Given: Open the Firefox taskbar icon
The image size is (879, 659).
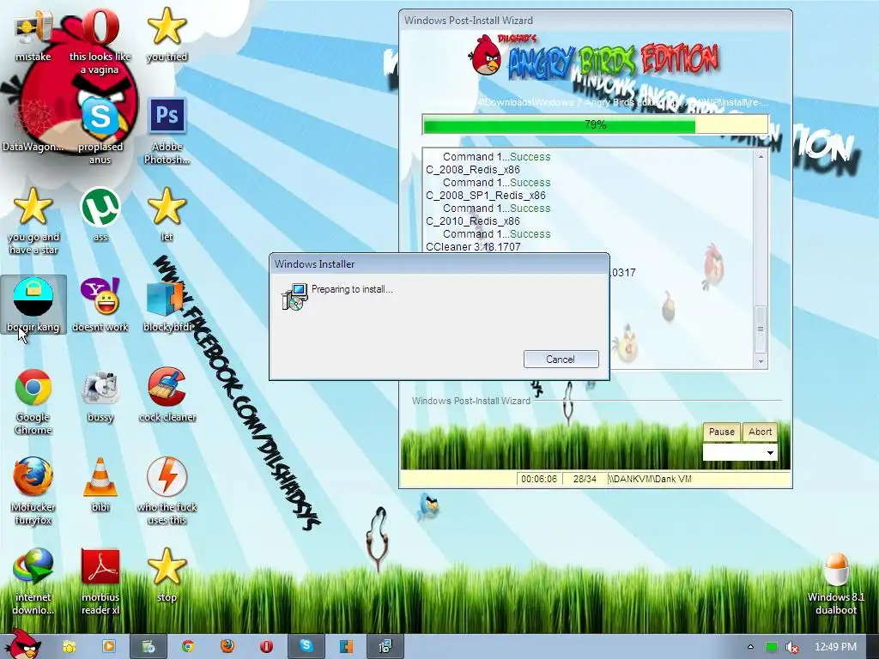Looking at the screenshot, I should [227, 646].
